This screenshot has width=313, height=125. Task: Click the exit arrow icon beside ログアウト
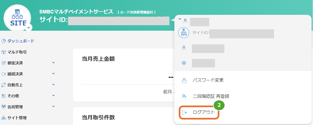(x=184, y=113)
